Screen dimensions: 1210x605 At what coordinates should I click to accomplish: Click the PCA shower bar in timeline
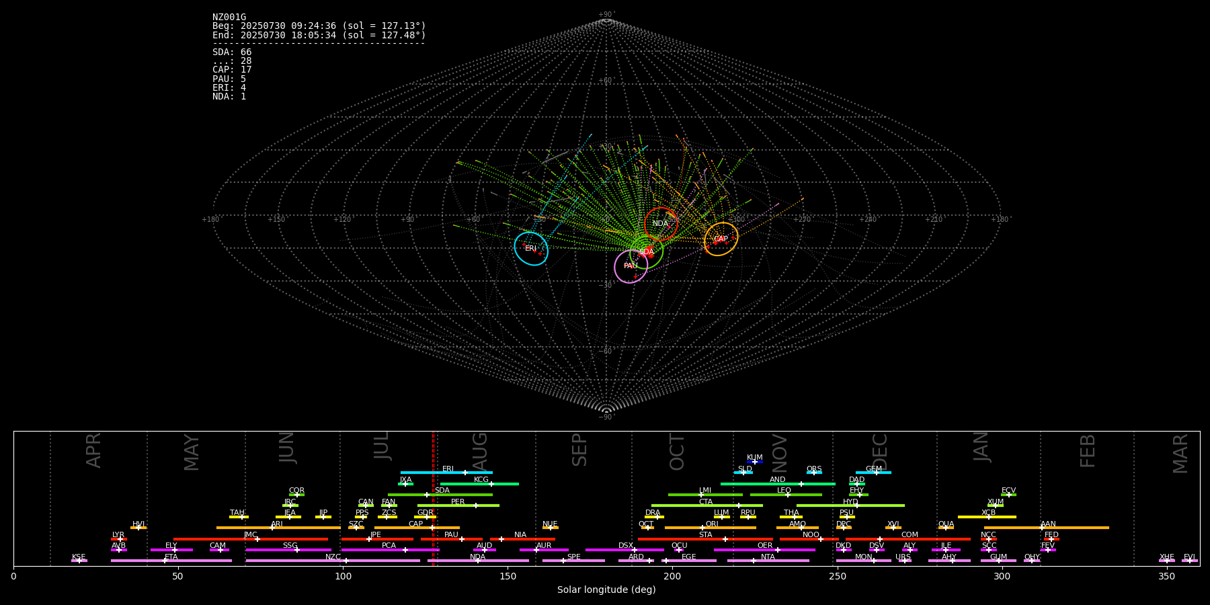click(390, 550)
